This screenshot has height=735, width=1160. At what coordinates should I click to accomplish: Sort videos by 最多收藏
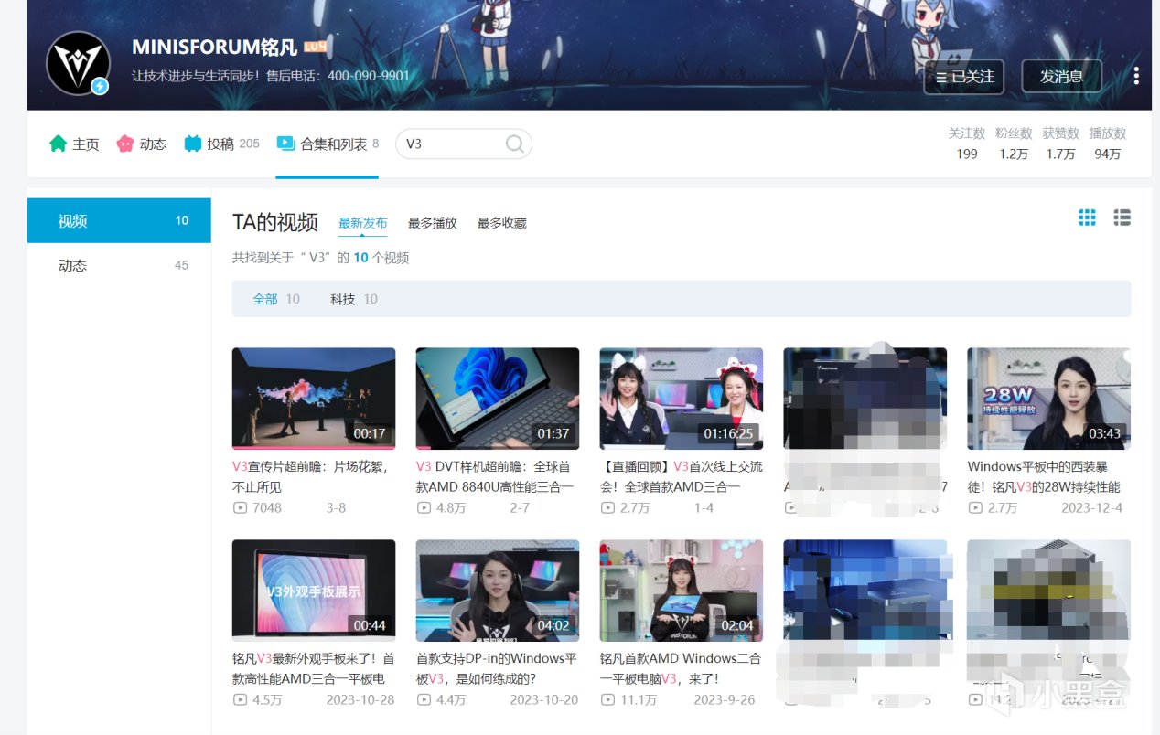tap(502, 223)
